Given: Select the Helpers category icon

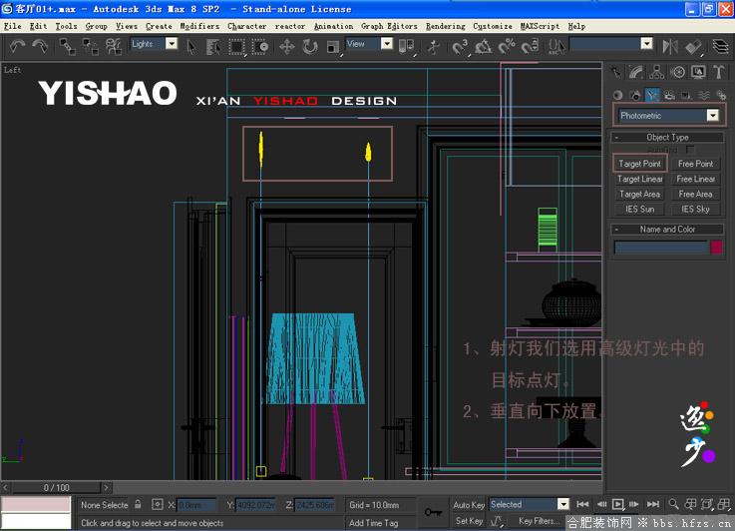Looking at the screenshot, I should tap(686, 95).
